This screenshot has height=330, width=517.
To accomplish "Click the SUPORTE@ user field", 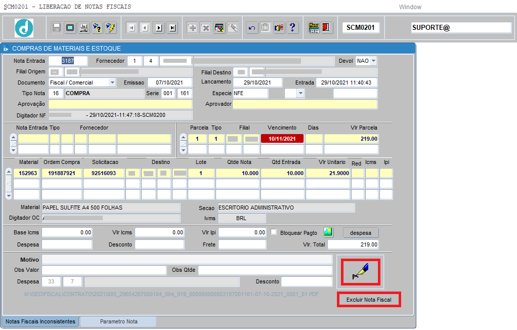I will click(461, 27).
